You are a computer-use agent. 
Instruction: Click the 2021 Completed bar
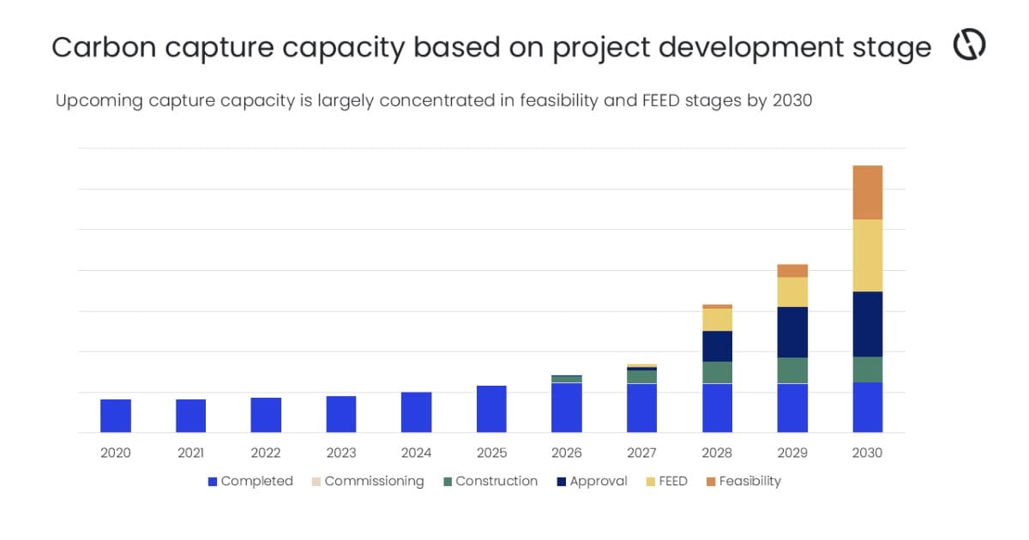click(x=190, y=416)
